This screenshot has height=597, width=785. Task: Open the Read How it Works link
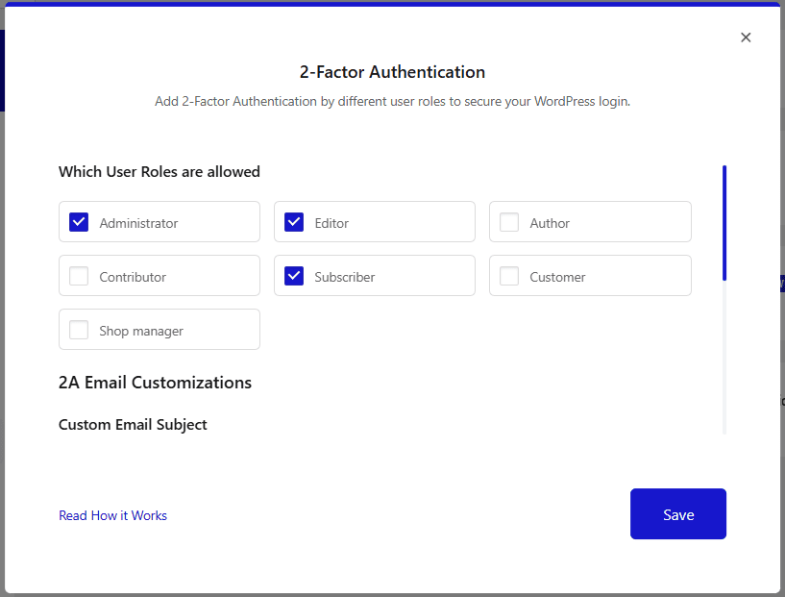point(112,515)
